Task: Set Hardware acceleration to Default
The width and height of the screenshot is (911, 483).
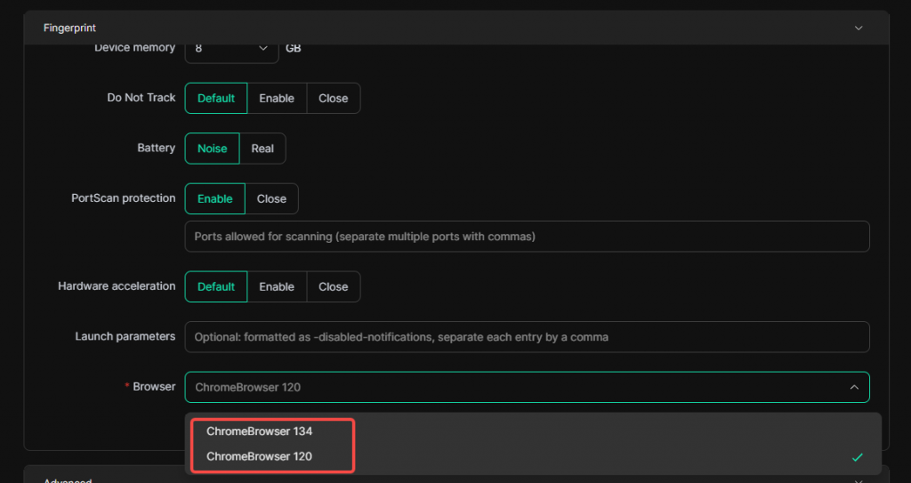Action: tap(215, 287)
